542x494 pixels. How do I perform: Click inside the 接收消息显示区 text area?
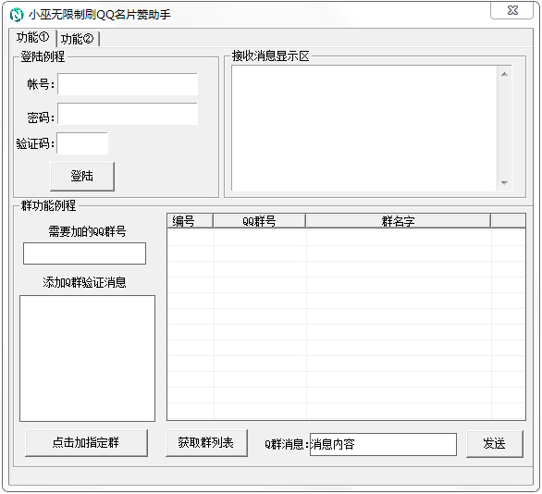[364, 128]
